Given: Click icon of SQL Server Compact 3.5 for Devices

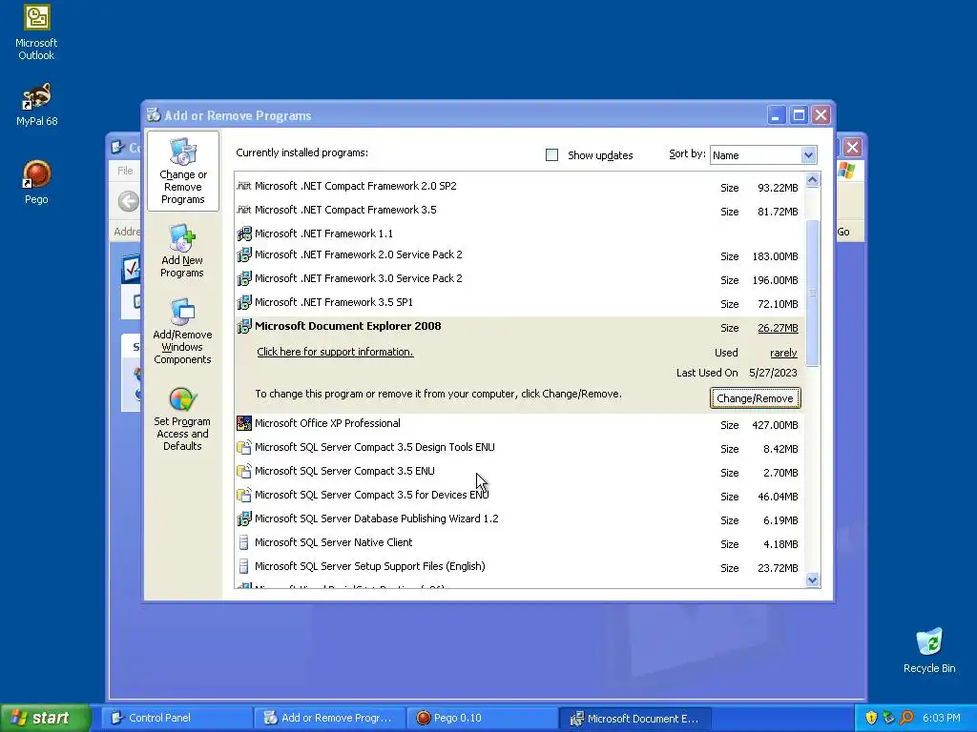Looking at the screenshot, I should 244,495.
